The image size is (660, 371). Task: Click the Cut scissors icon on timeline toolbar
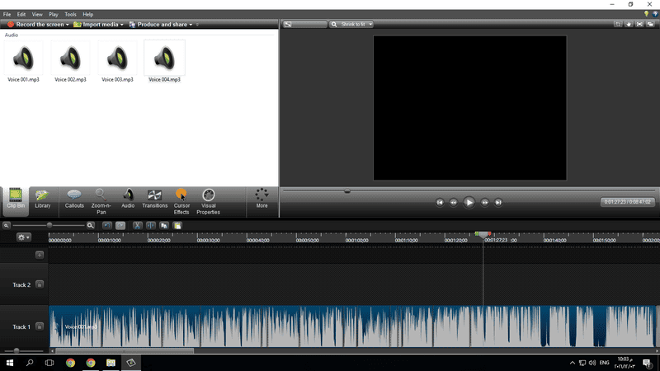(x=137, y=225)
